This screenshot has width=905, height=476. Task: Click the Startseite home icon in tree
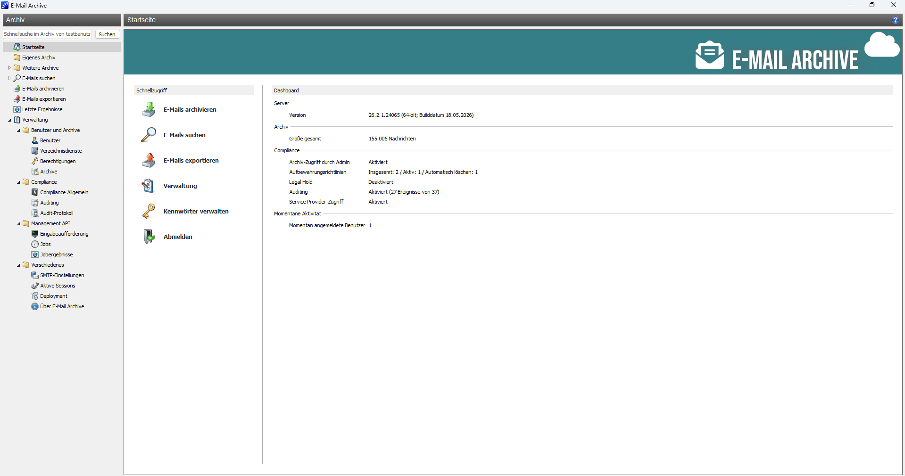(17, 47)
